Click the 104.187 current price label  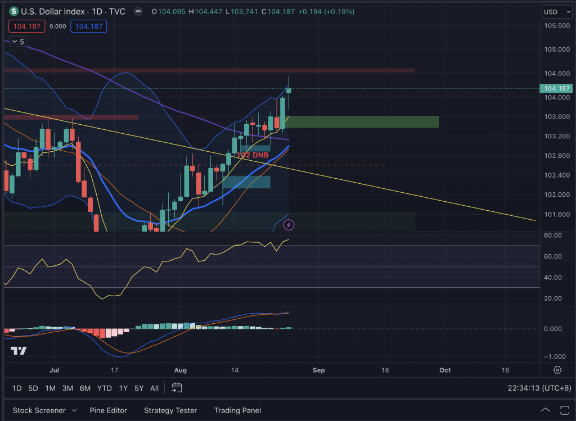556,88
